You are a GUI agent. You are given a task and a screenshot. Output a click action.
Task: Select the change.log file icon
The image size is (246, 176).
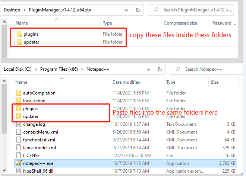coord(19,124)
